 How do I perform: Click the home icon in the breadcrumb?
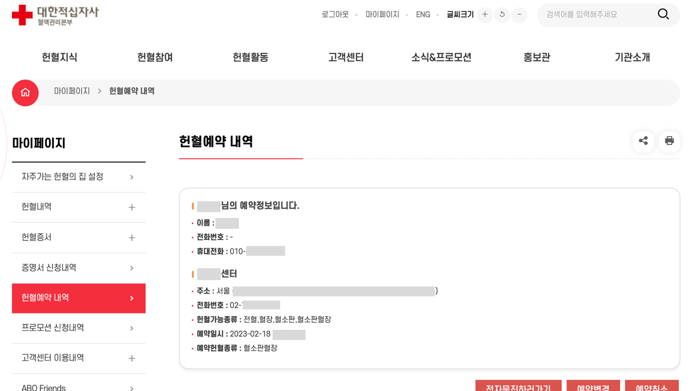pyautogui.click(x=25, y=93)
